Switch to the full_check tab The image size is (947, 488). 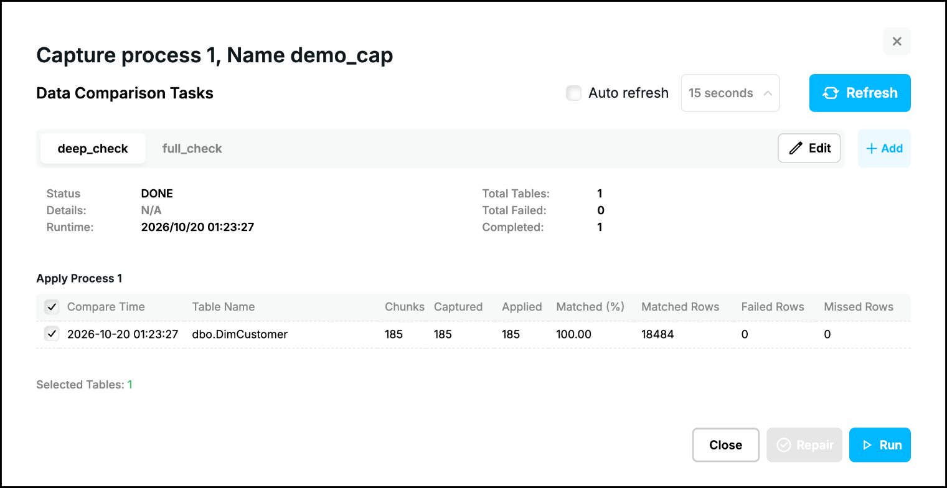(x=192, y=148)
